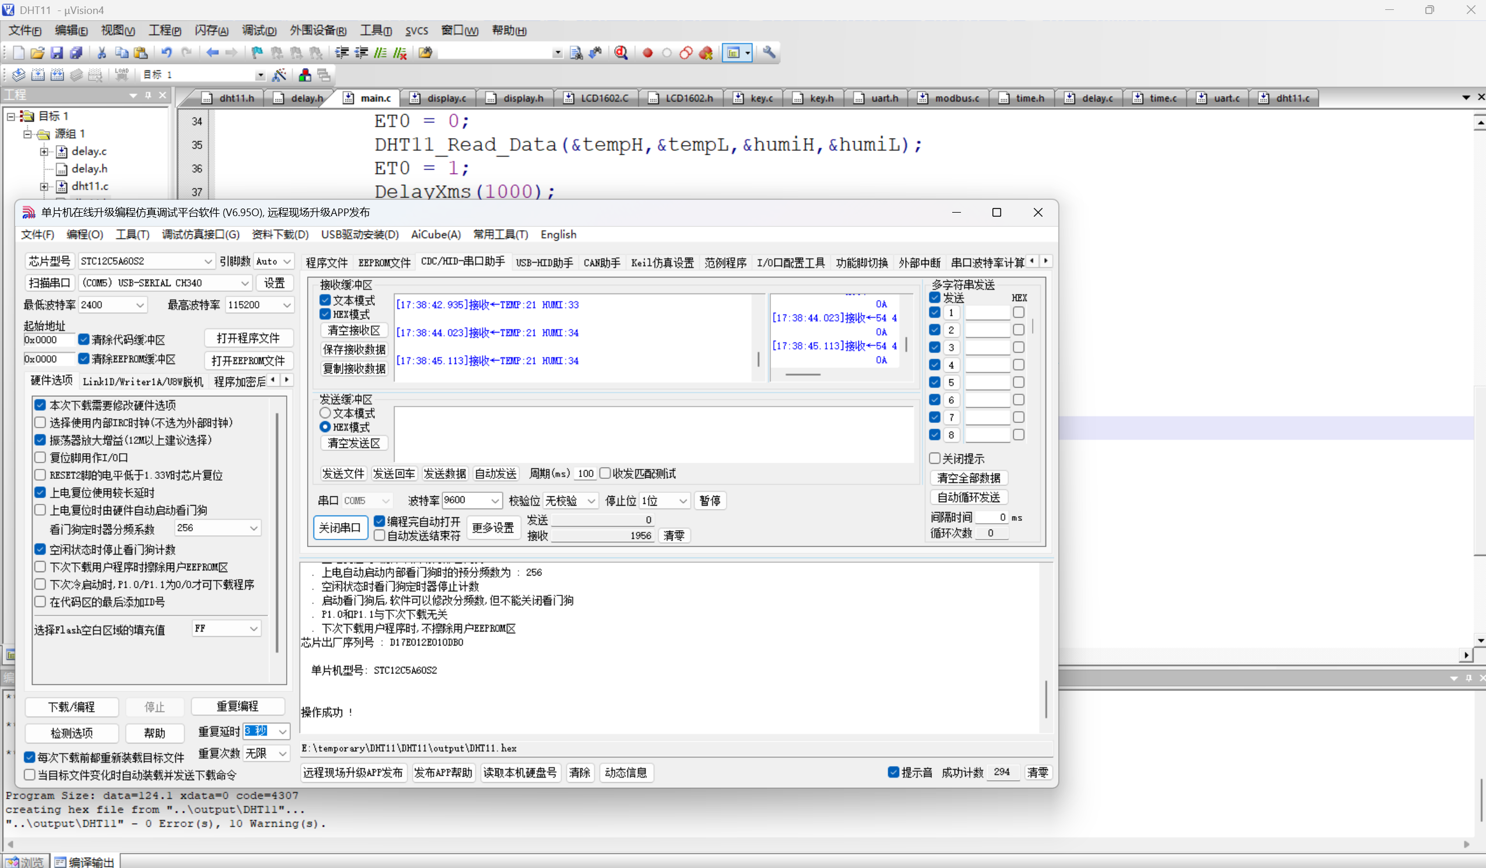
Task: Open Target Options magic wand icon
Action: [x=279, y=75]
